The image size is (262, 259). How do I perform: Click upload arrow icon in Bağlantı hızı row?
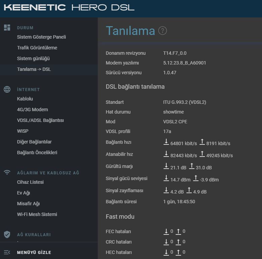coord(202,142)
